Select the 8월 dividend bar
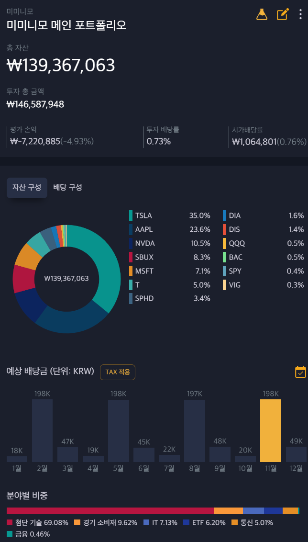Image resolution: width=308 pixels, height=542 pixels. click(194, 431)
